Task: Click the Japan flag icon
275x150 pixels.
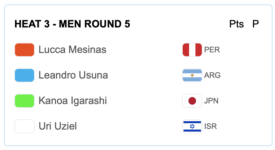Action: click(x=192, y=101)
